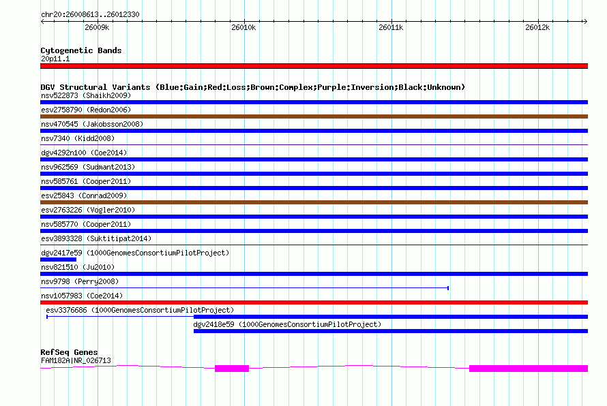Select the blue dgv4292n100 variant bar

tap(314, 159)
